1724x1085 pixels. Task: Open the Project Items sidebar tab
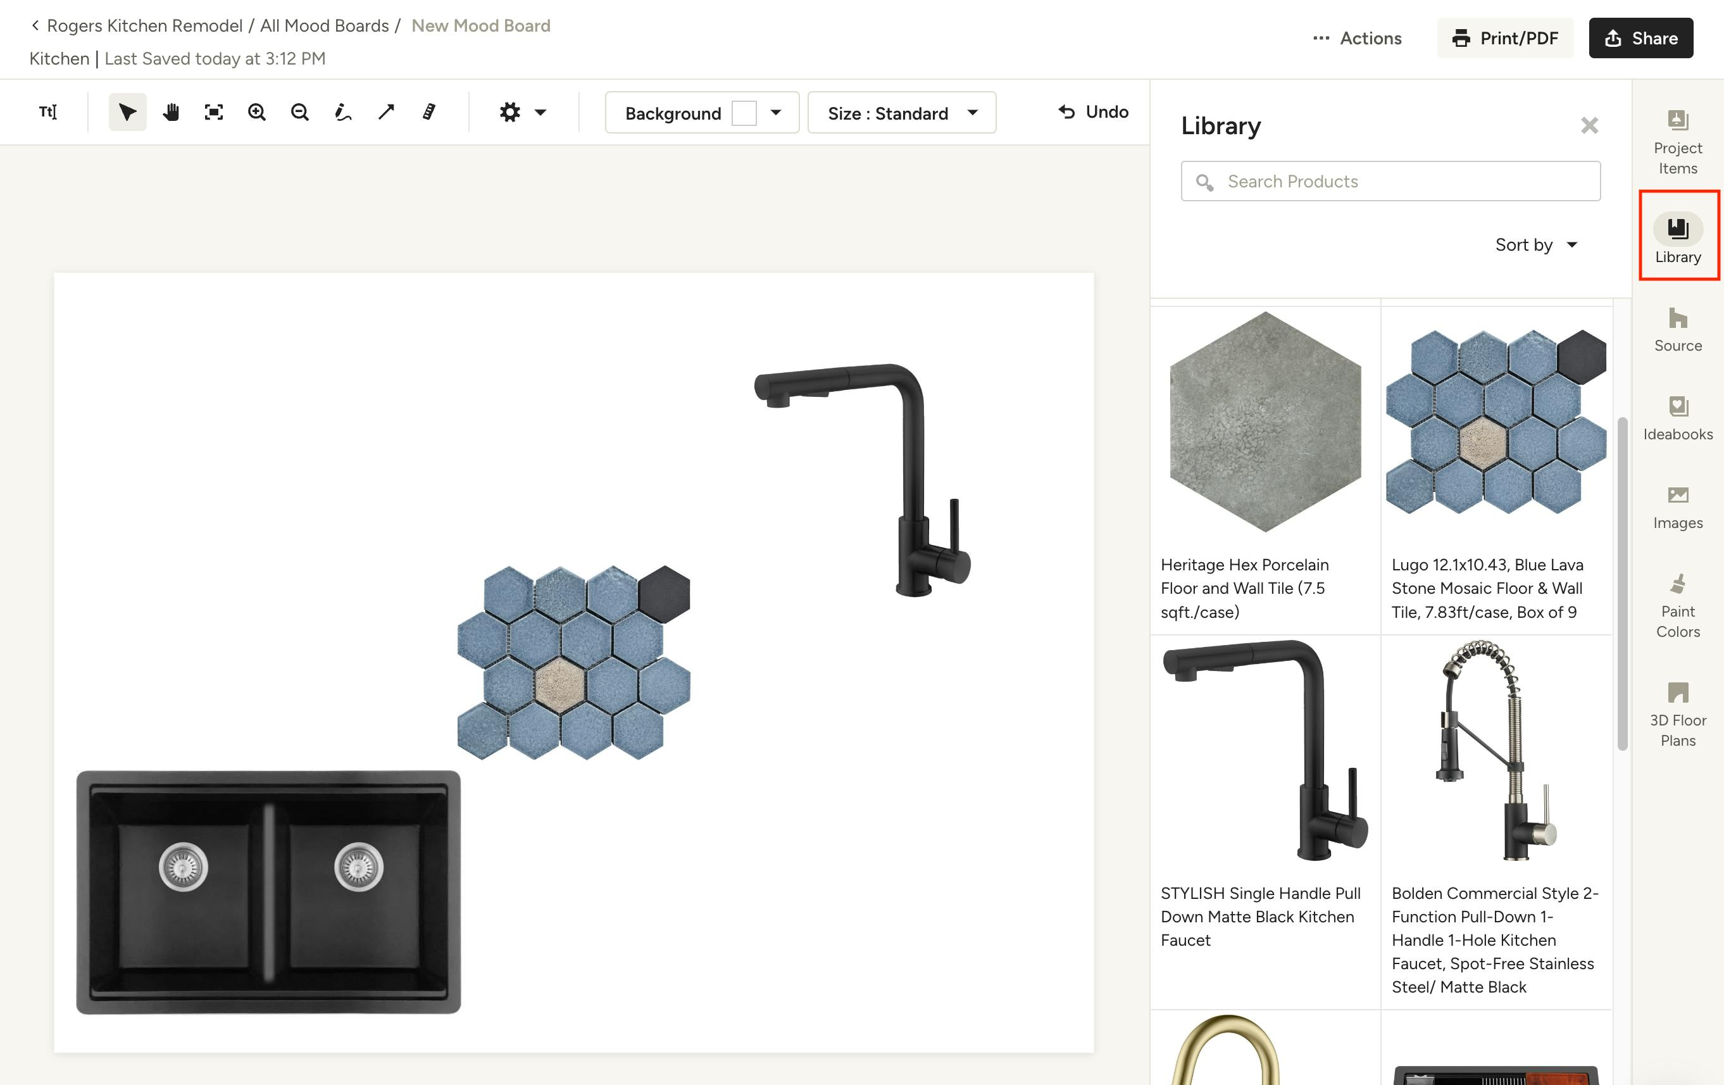(x=1677, y=142)
